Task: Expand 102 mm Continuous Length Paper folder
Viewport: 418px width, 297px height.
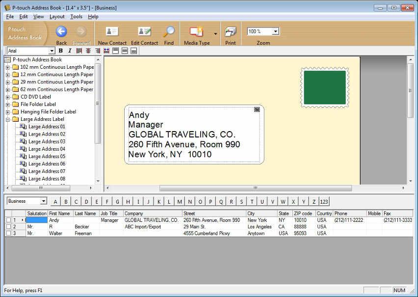Action: 8,68
